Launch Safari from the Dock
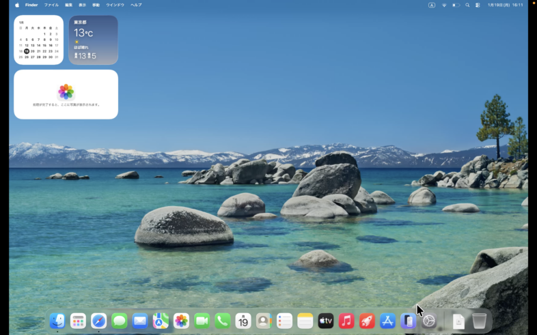This screenshot has height=335, width=537. (x=99, y=321)
